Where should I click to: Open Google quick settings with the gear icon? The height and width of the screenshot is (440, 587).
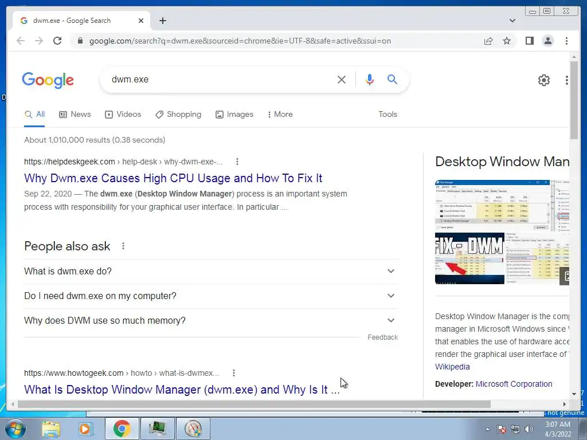pyautogui.click(x=543, y=80)
